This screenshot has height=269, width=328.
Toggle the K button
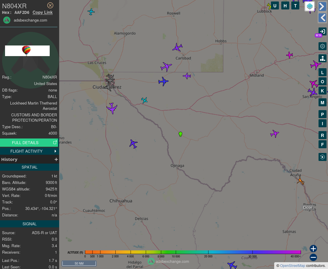click(x=322, y=91)
